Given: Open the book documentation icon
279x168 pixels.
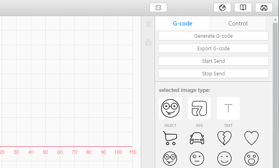Looking at the screenshot, I should [243, 7].
